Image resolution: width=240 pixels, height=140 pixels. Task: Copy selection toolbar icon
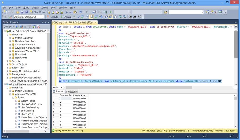71,12
